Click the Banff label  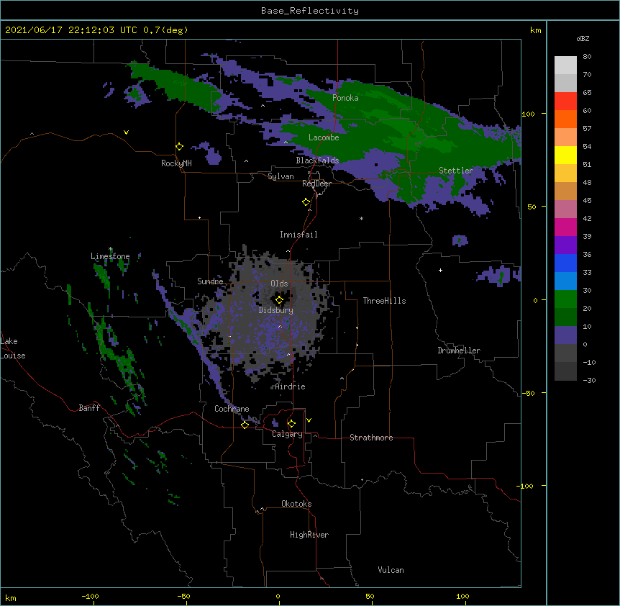tap(89, 408)
